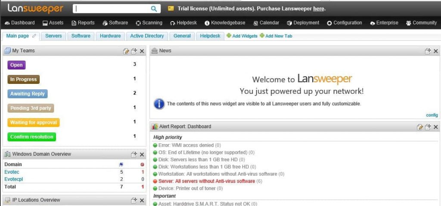This screenshot has height=206, width=441.
Task: Switch to the Hardware tab
Action: (x=110, y=36)
